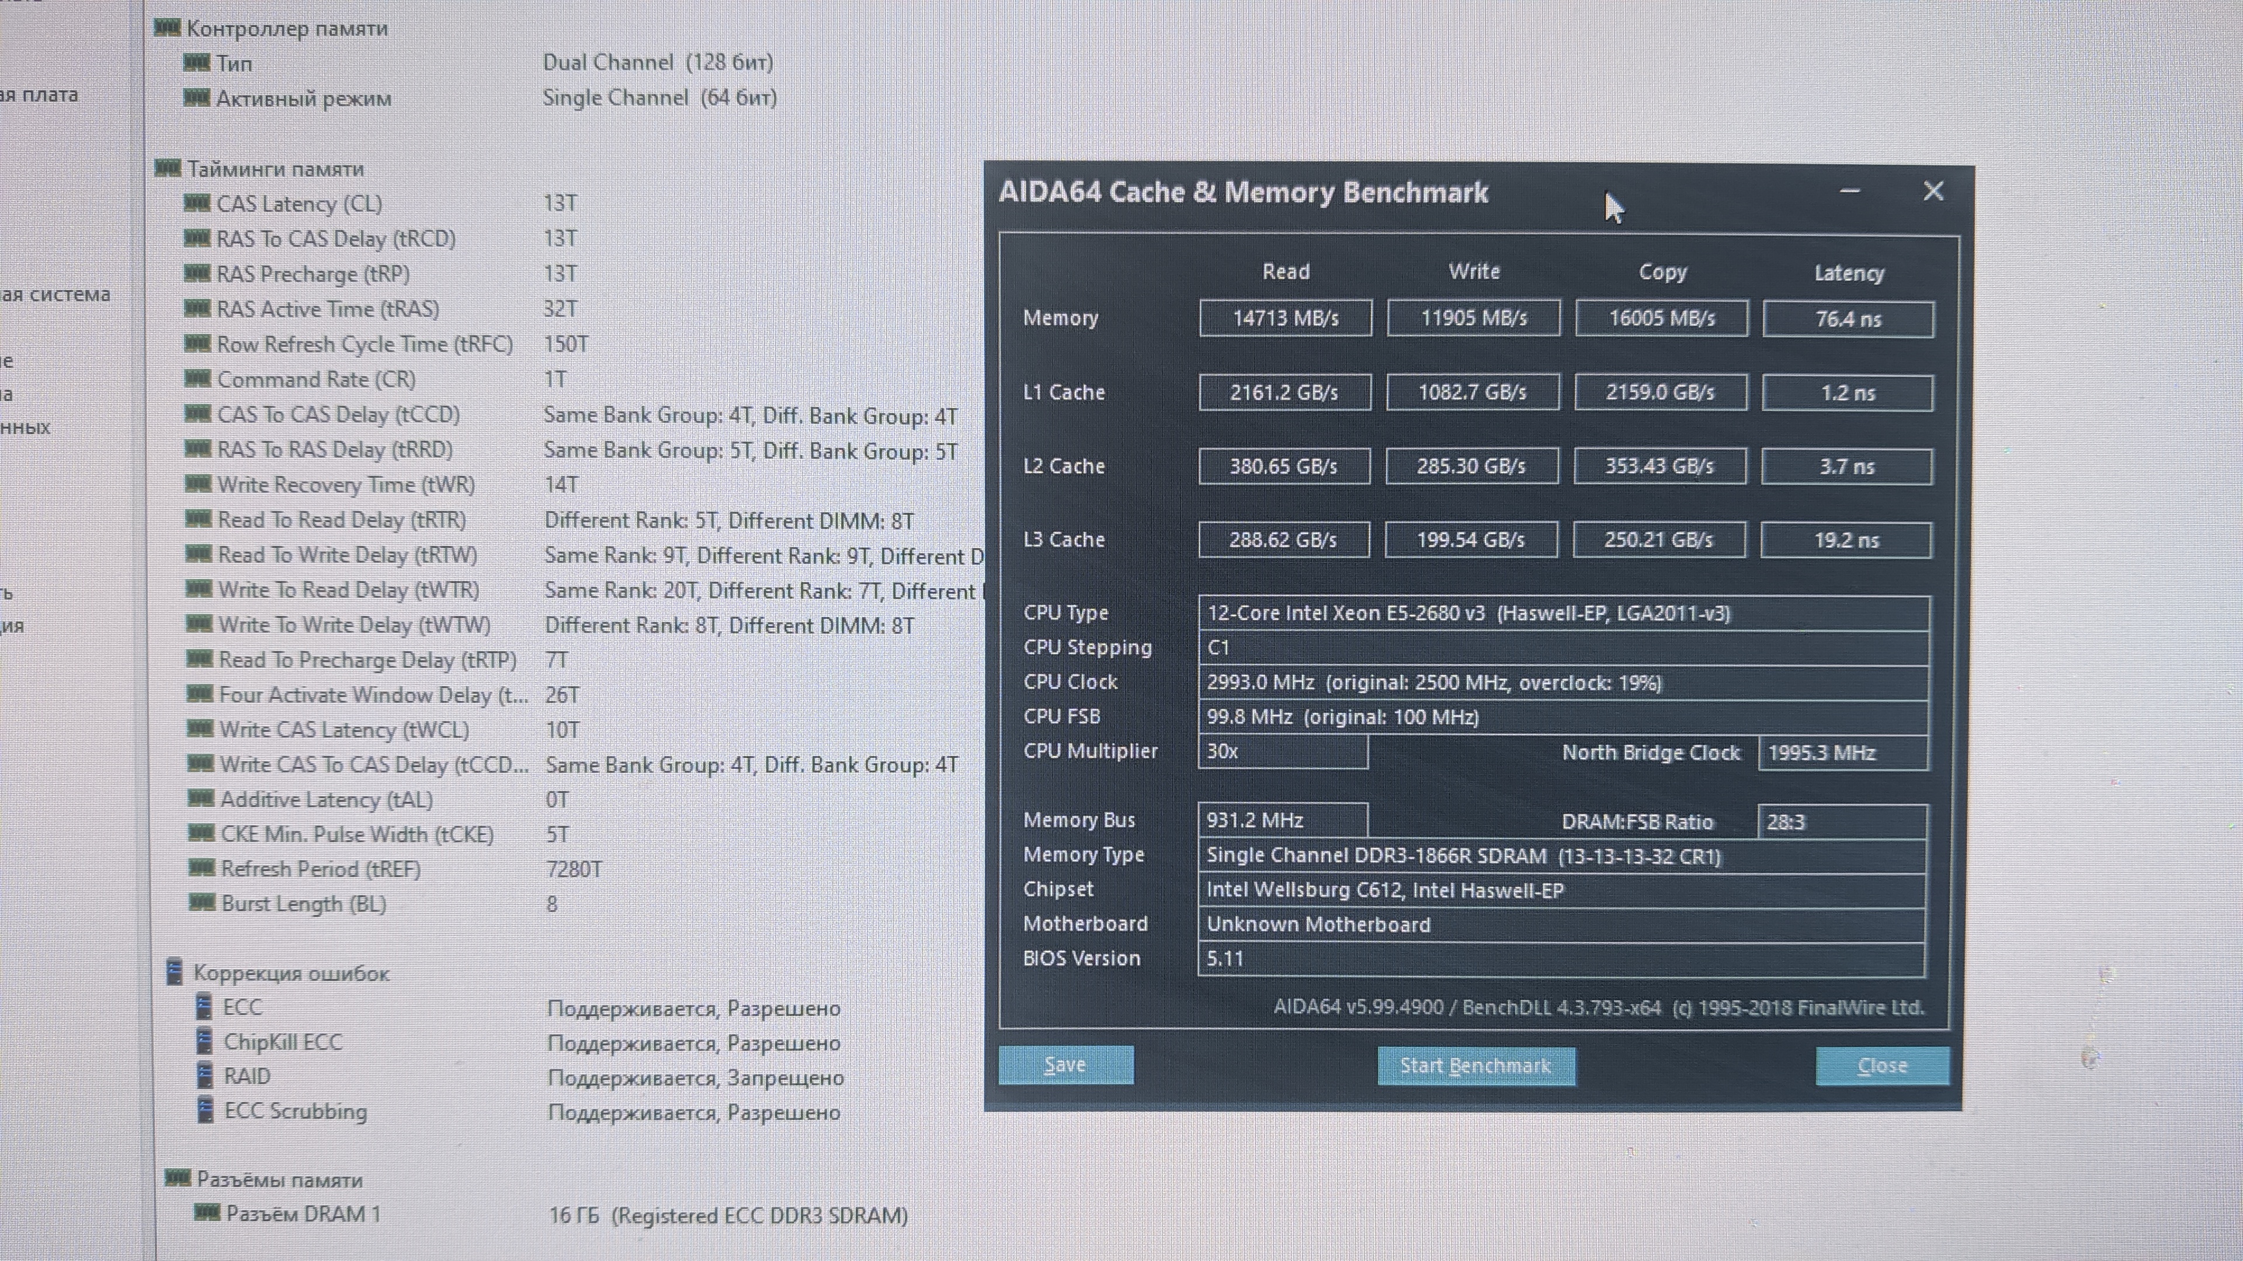Image resolution: width=2243 pixels, height=1261 pixels.
Task: Click icon for Разъём DRAM 1
Action: 206,1213
